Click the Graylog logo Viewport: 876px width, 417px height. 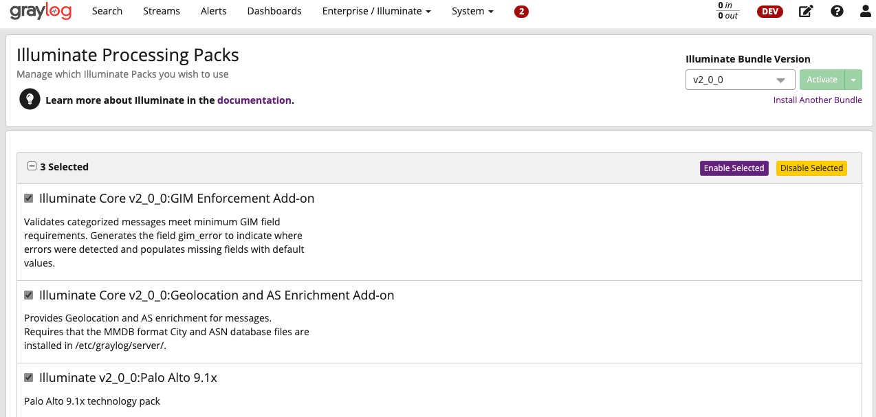(41, 11)
